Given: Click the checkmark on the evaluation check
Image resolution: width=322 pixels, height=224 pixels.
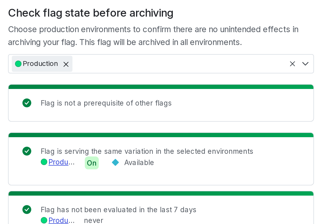Looking at the screenshot, I should pos(27,210).
